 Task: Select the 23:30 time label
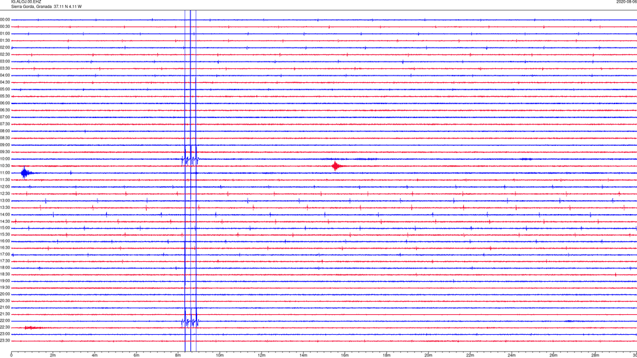tap(5, 341)
